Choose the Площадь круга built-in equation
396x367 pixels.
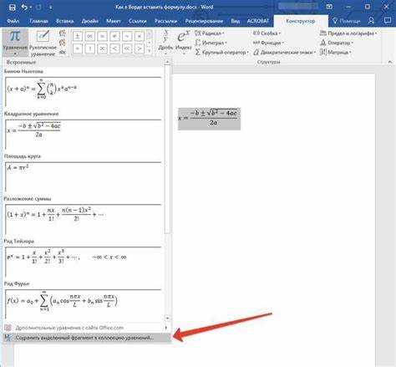click(x=84, y=176)
